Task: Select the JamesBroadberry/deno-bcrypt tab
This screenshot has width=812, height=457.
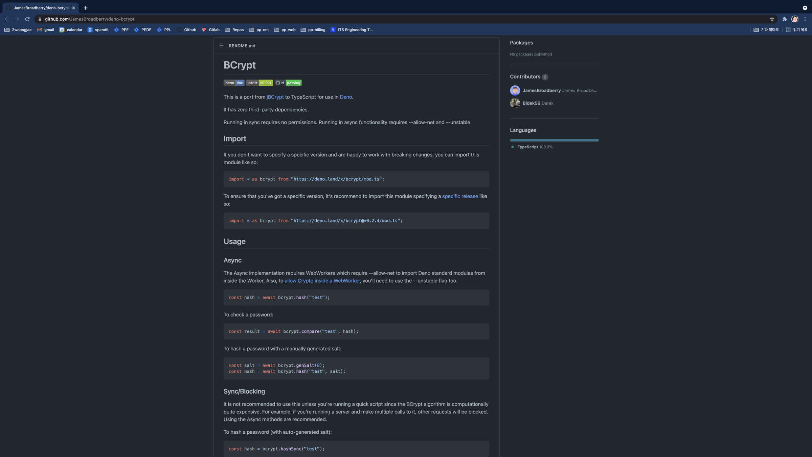Action: [x=41, y=8]
